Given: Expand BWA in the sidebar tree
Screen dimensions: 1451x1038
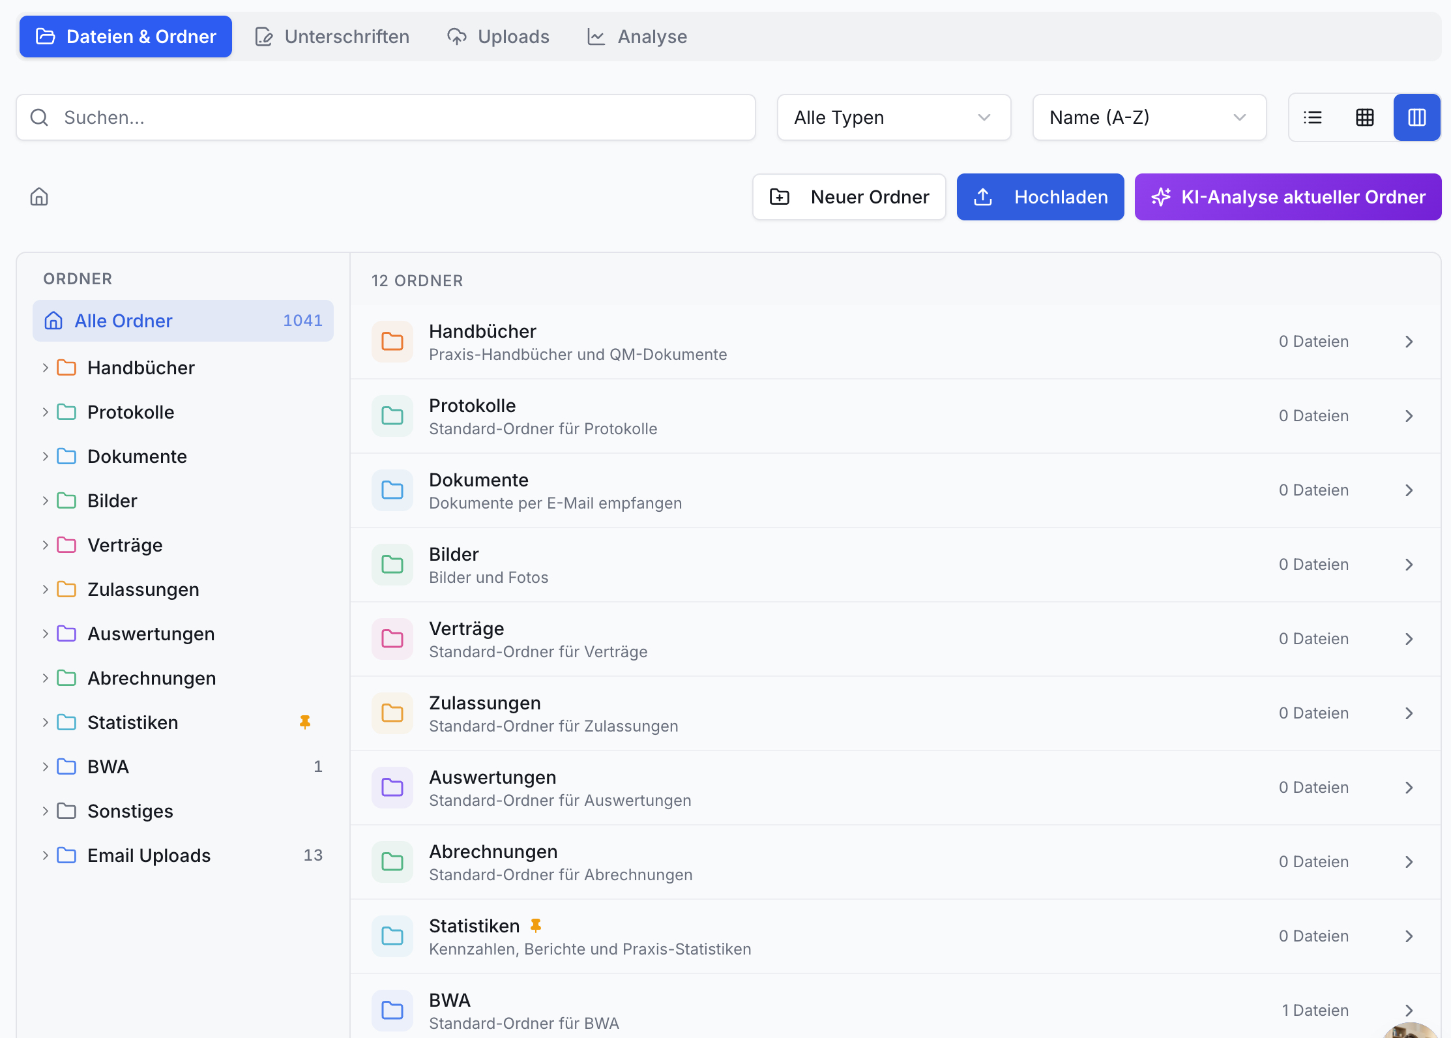Looking at the screenshot, I should coord(46,767).
